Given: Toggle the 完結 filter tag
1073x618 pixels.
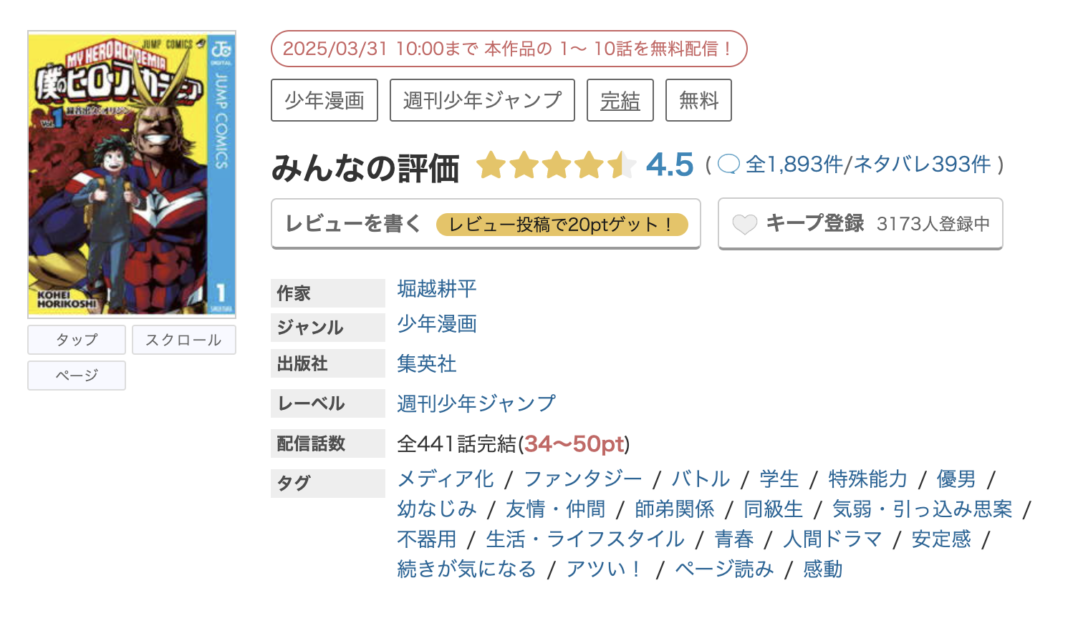Looking at the screenshot, I should [x=620, y=100].
